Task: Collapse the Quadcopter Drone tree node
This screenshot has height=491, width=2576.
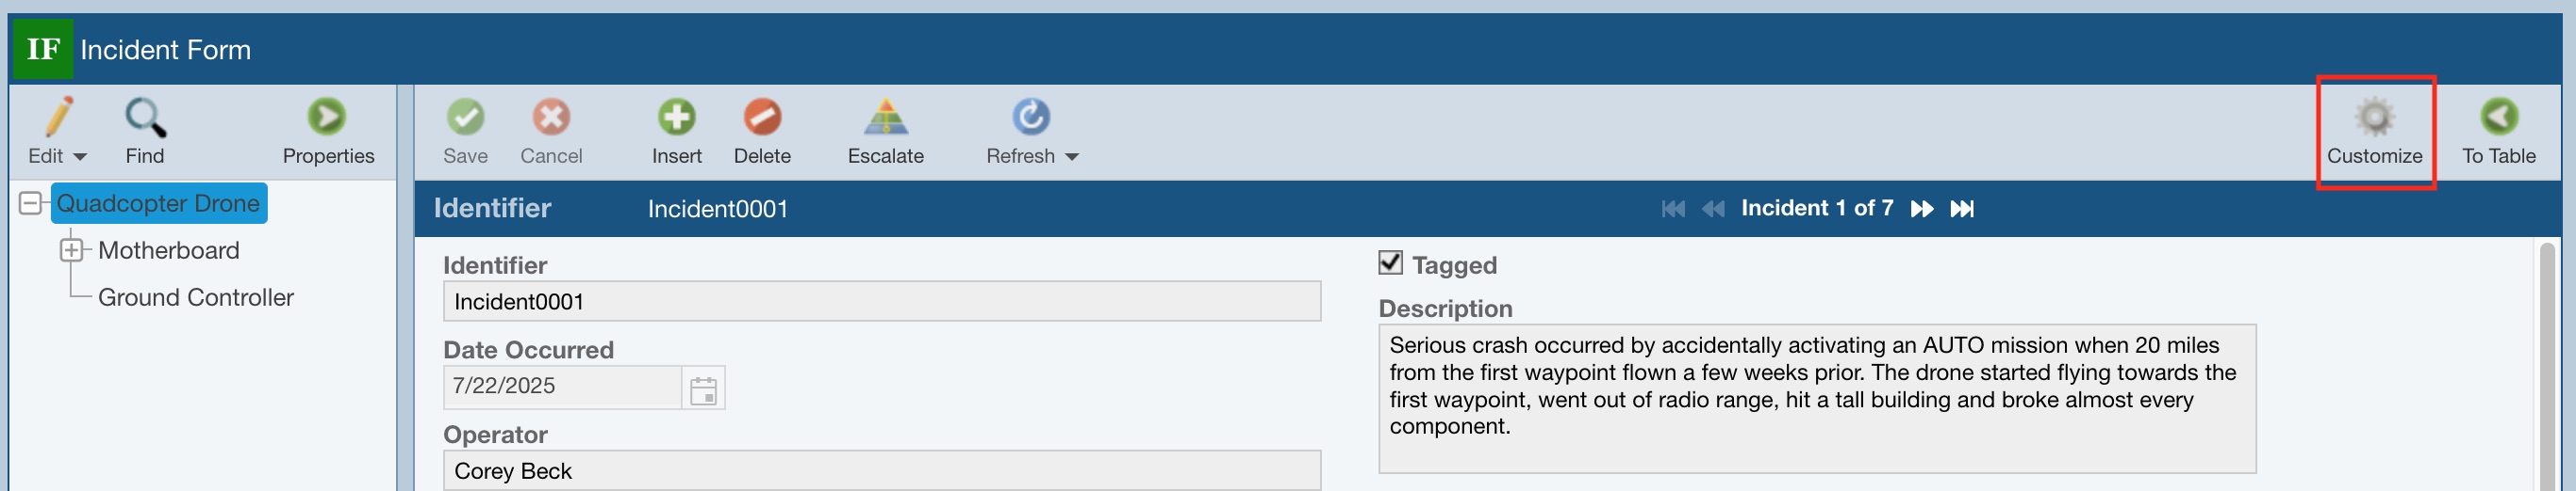Action: tap(31, 202)
